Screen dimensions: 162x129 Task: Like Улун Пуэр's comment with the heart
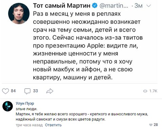pos(151,125)
